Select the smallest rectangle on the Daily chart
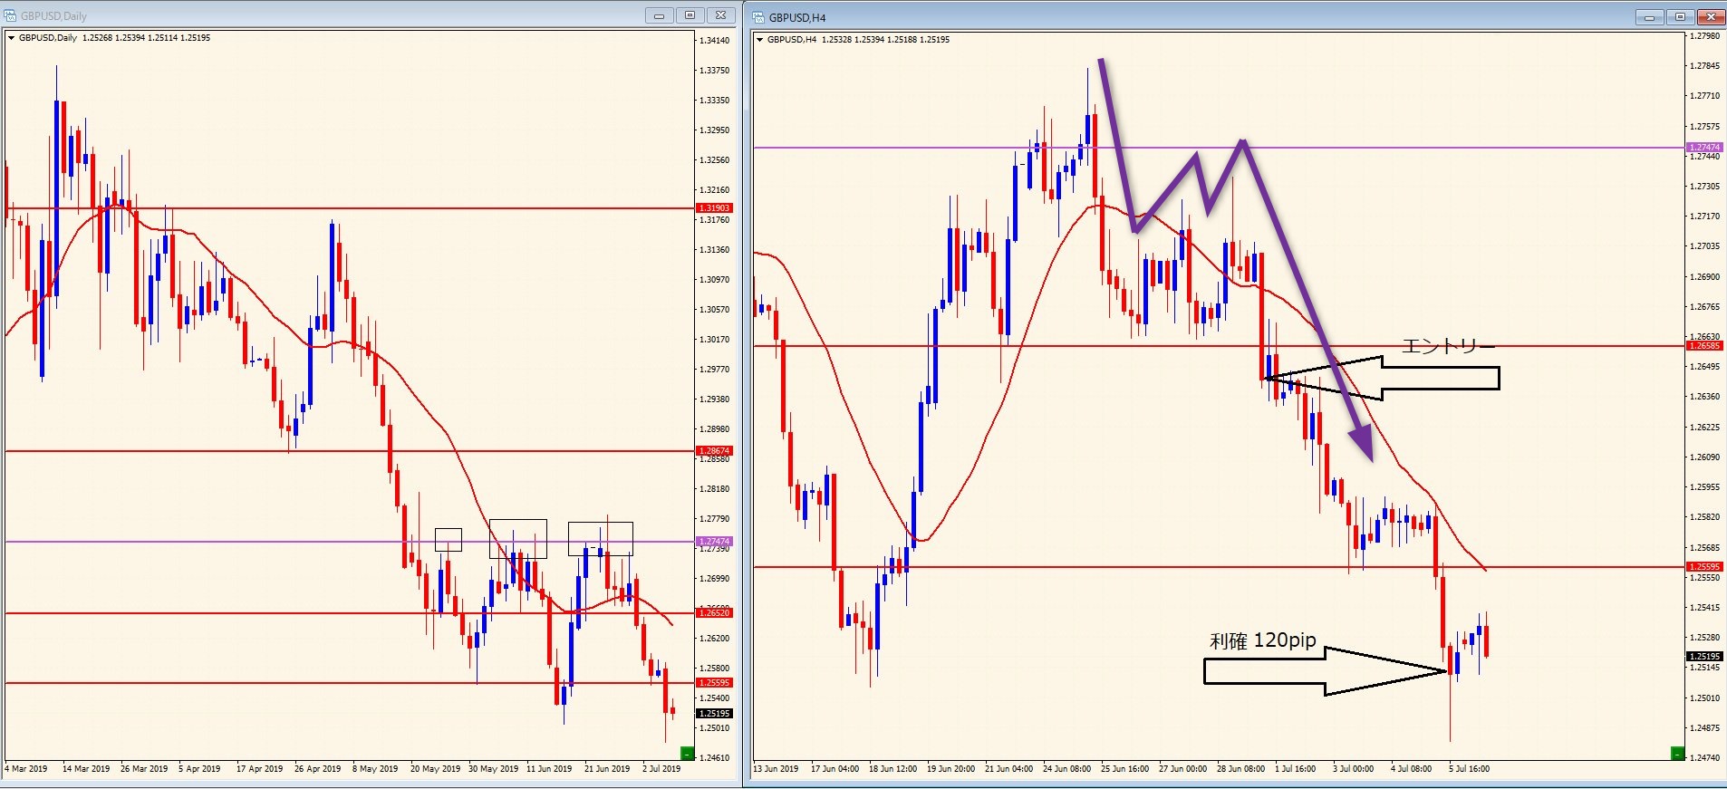 pos(448,540)
